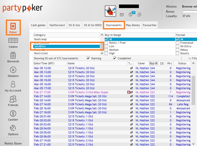Sort by Date/Time (BRT) column
197x146 pixels.
pyautogui.click(x=50, y=63)
